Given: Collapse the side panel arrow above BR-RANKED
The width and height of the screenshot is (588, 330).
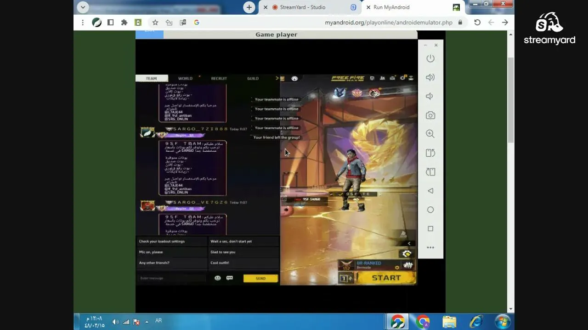Looking at the screenshot, I should [409, 243].
